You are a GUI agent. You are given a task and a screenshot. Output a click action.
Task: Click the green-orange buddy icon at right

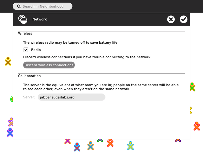pos(192,86)
